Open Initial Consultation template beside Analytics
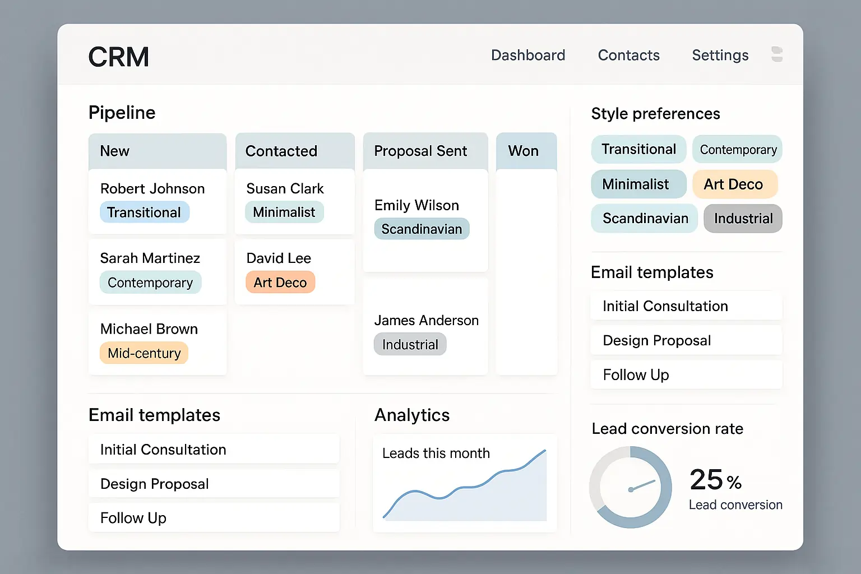 pyautogui.click(x=214, y=449)
